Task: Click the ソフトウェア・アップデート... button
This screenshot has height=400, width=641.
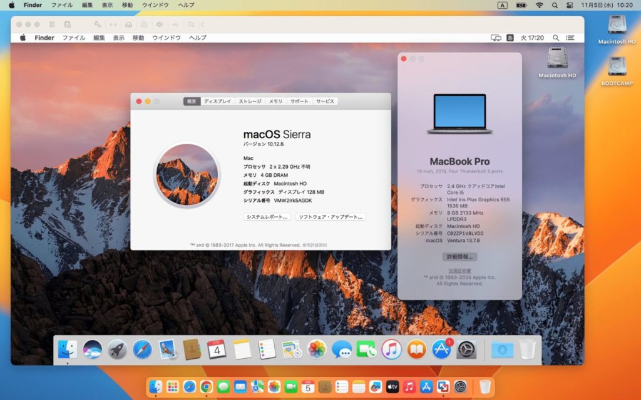Action: click(331, 217)
